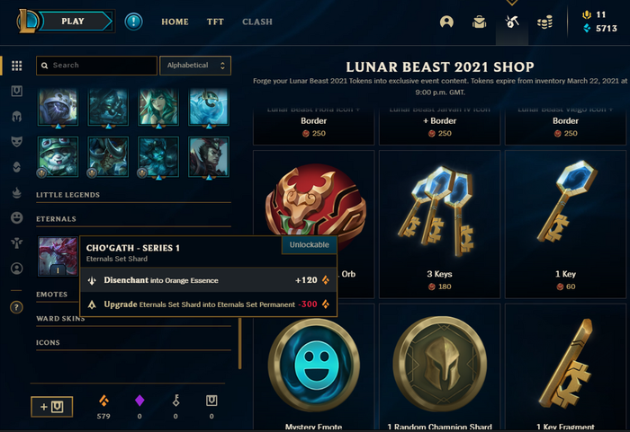This screenshot has height=432, width=630.
Task: Choose Upgrade into Eternals Set Permanent
Action: [x=208, y=304]
